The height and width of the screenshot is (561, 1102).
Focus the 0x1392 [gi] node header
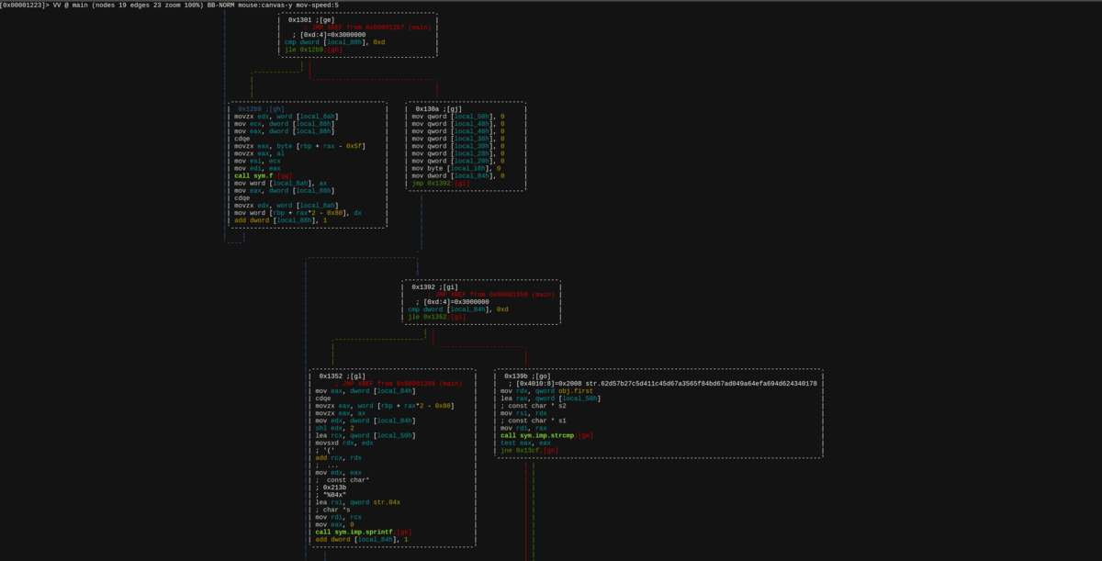coord(434,286)
